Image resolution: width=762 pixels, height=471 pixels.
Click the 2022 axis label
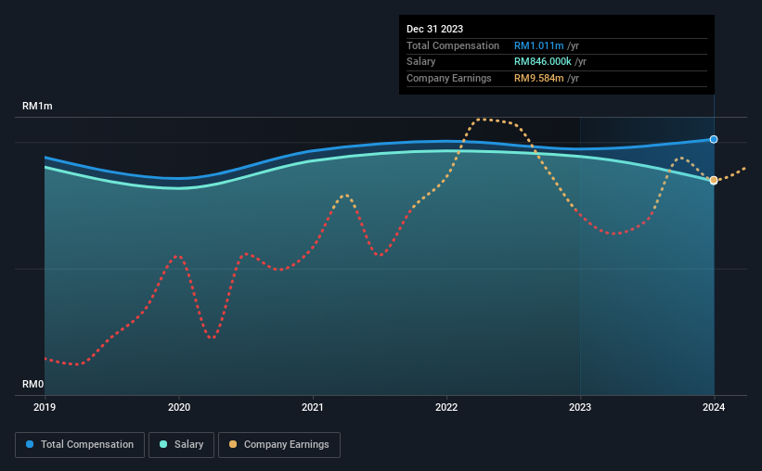446,407
